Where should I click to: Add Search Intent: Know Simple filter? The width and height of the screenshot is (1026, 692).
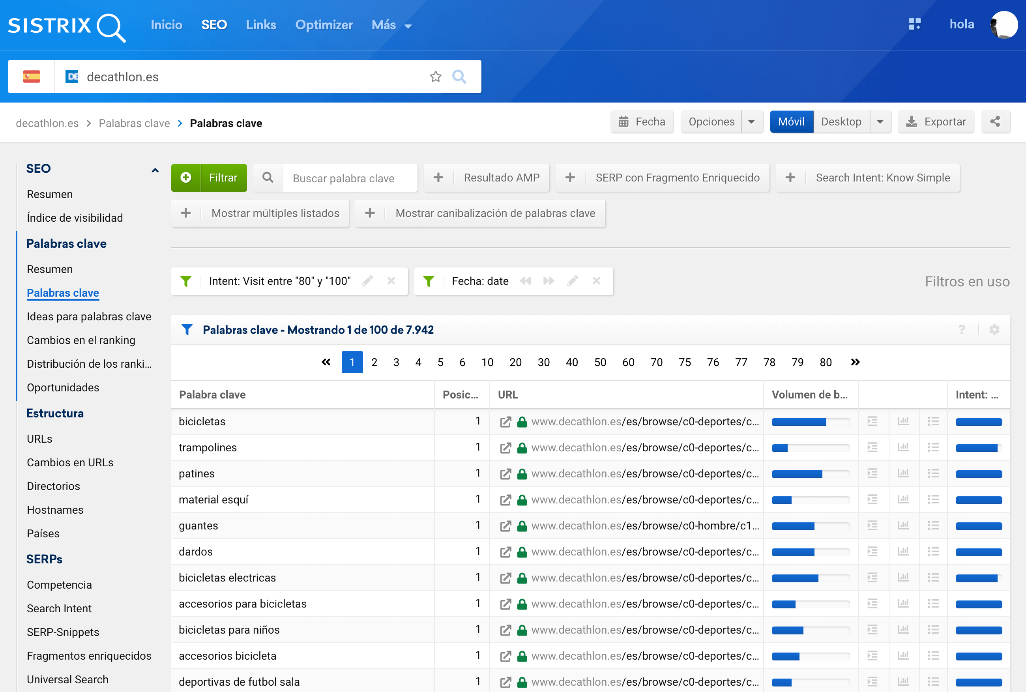[x=868, y=178]
